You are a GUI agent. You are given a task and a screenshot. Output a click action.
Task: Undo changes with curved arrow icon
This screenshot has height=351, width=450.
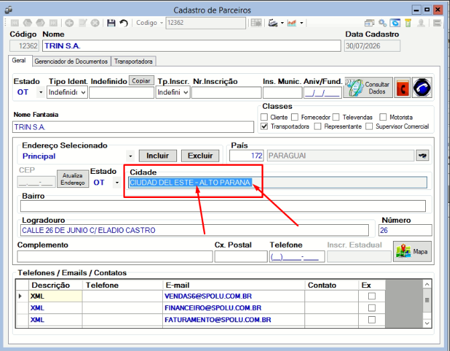click(x=123, y=23)
